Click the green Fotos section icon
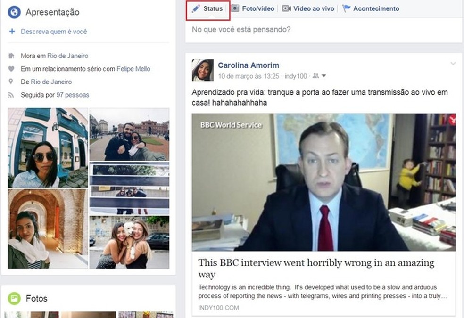The width and height of the screenshot is (464, 318). [x=14, y=299]
